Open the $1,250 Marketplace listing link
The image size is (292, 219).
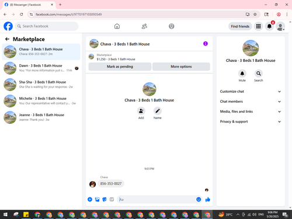coord(116,59)
